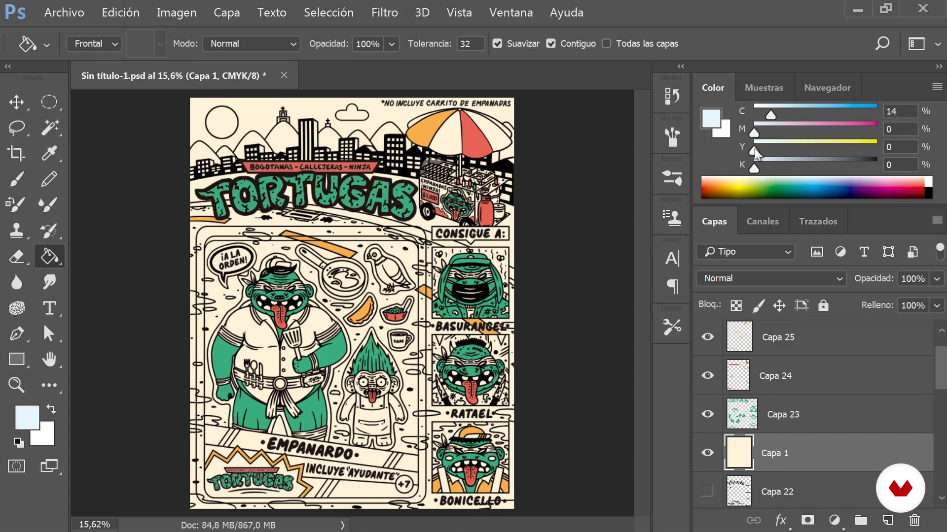This screenshot has height=532, width=947.
Task: Expand the Opacidad slider arrow in options bar
Action: pos(392,44)
